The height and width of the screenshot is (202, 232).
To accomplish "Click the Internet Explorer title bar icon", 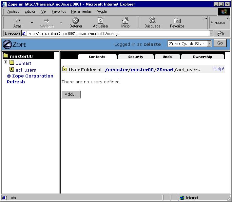I will (x=4, y=4).
